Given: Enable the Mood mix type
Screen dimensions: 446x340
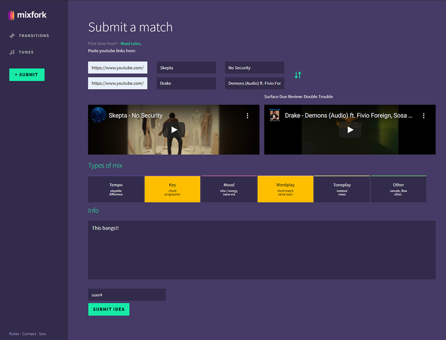Looking at the screenshot, I should click(229, 189).
